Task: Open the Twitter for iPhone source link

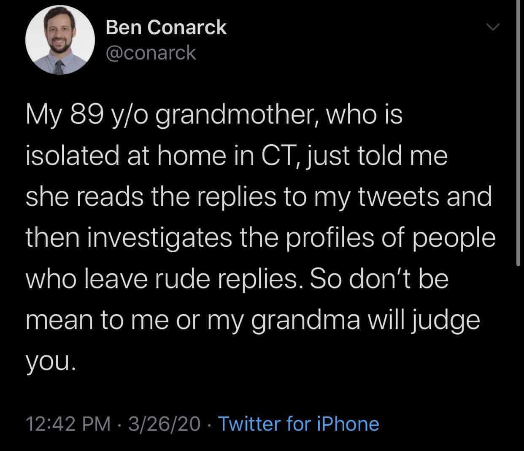Action: 298,424
